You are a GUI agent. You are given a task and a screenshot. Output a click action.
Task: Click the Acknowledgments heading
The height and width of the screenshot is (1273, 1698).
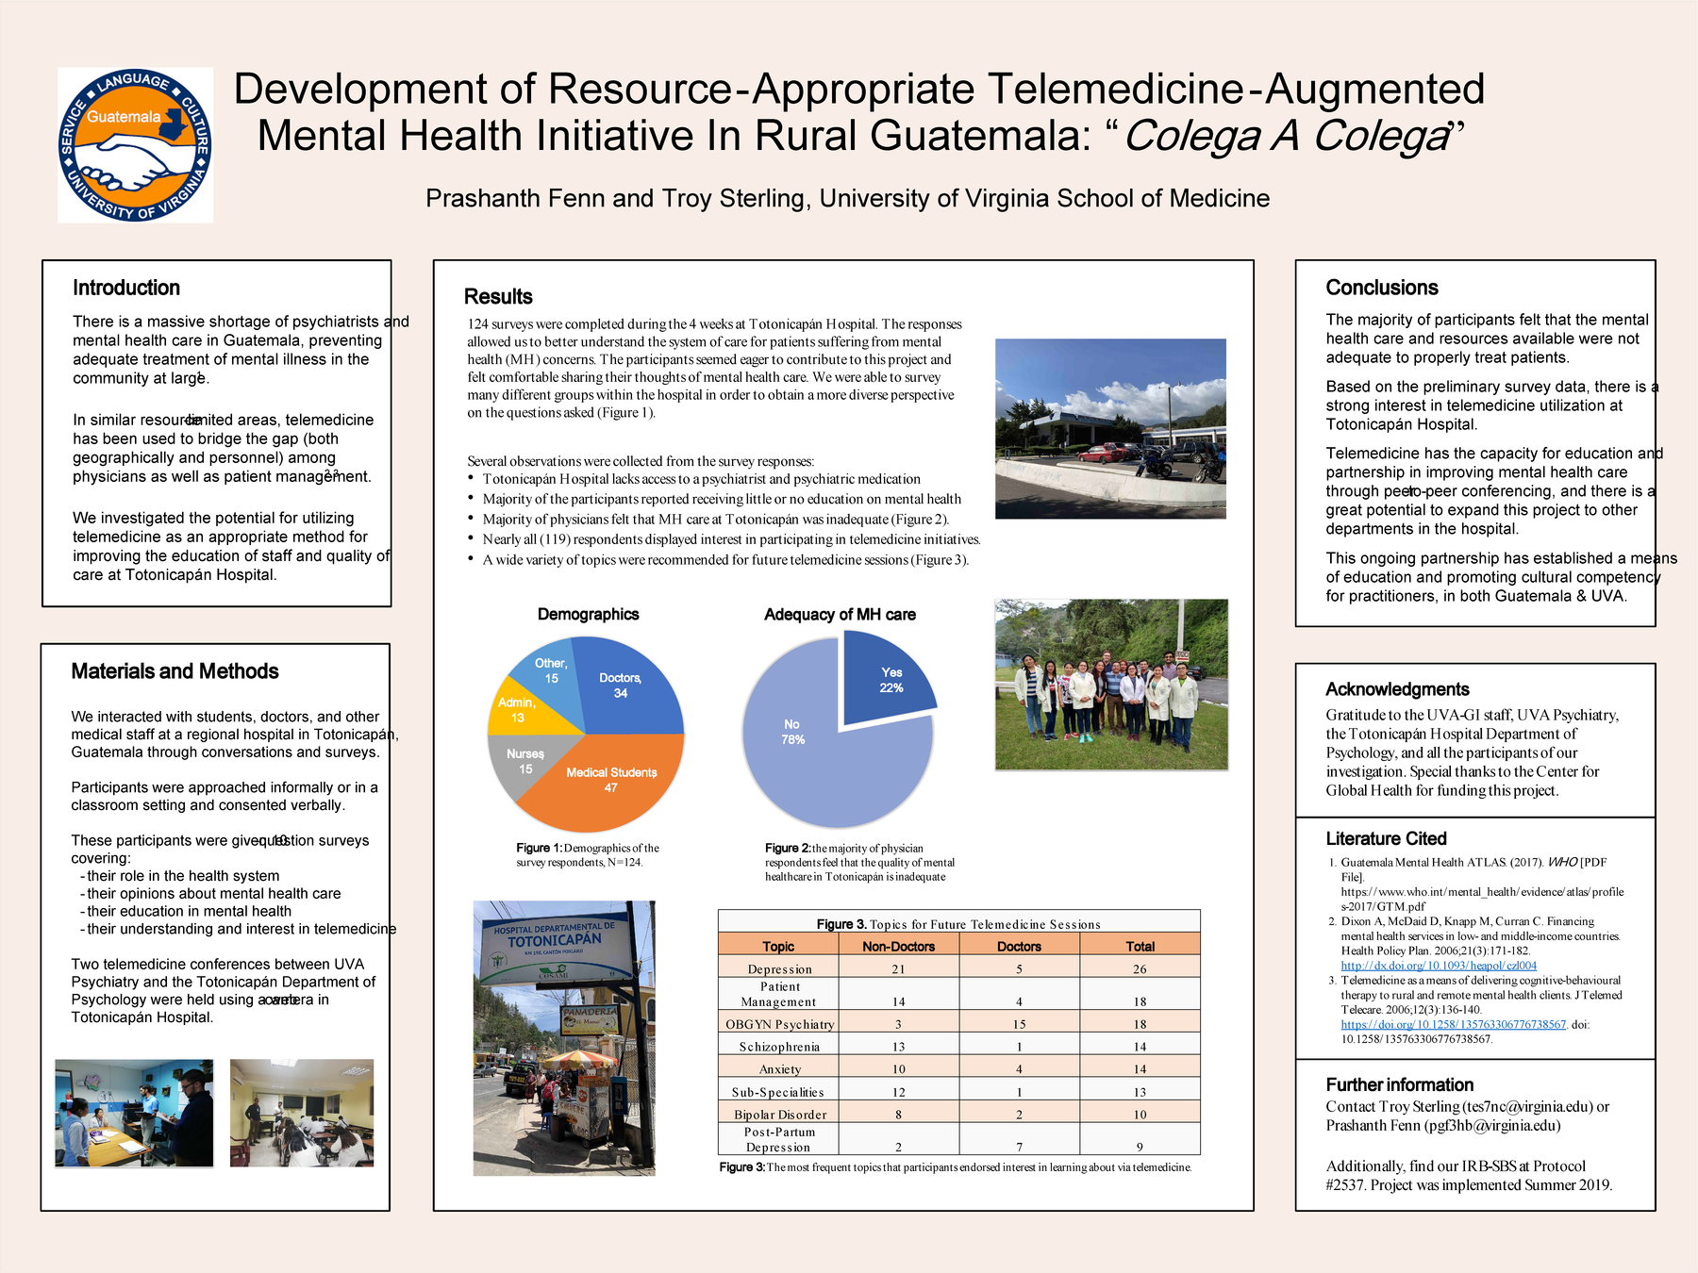pyautogui.click(x=1397, y=689)
